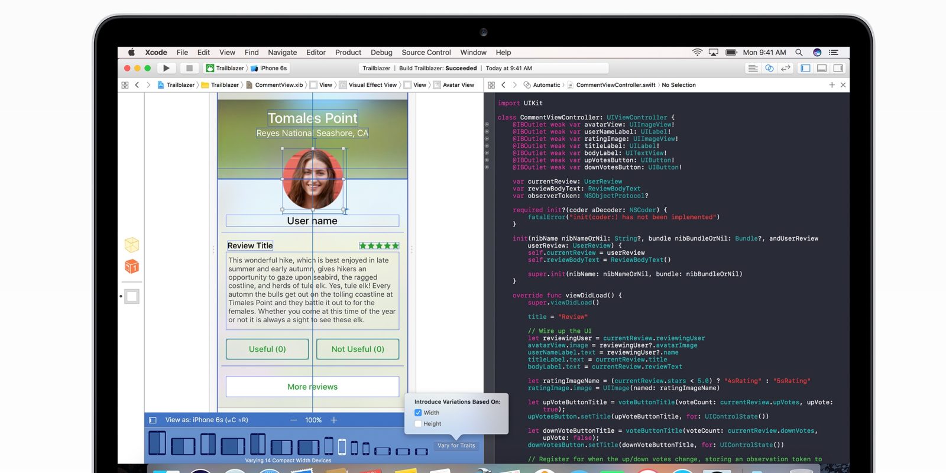
Task: Hide the Navigator panel
Action: (805, 68)
